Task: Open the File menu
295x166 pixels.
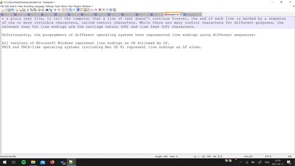Action: (2, 6)
